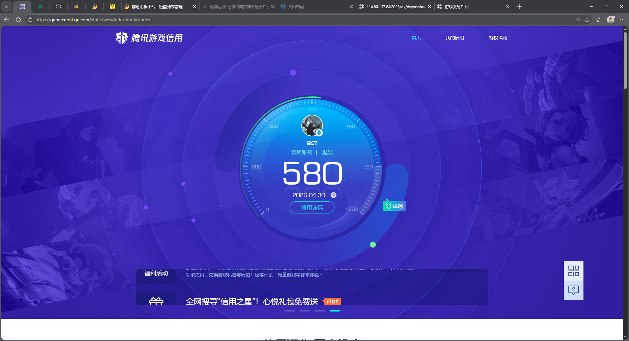Viewport: 629px width, 341px height.
Task: View site information lock icon
Action: [x=30, y=20]
